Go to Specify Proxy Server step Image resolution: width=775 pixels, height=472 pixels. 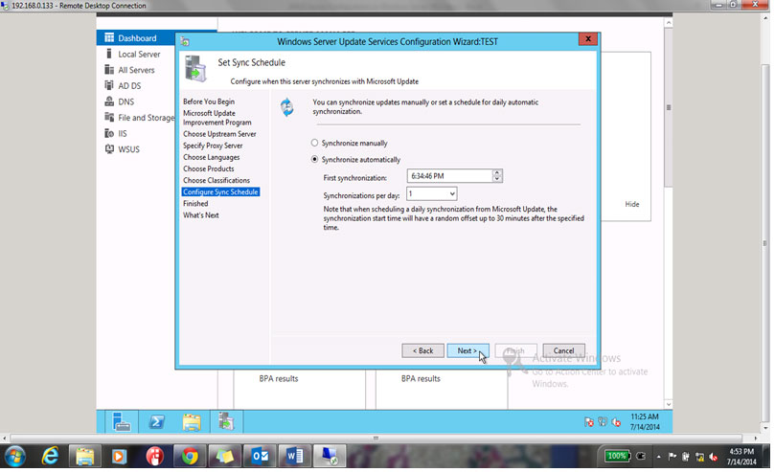213,146
